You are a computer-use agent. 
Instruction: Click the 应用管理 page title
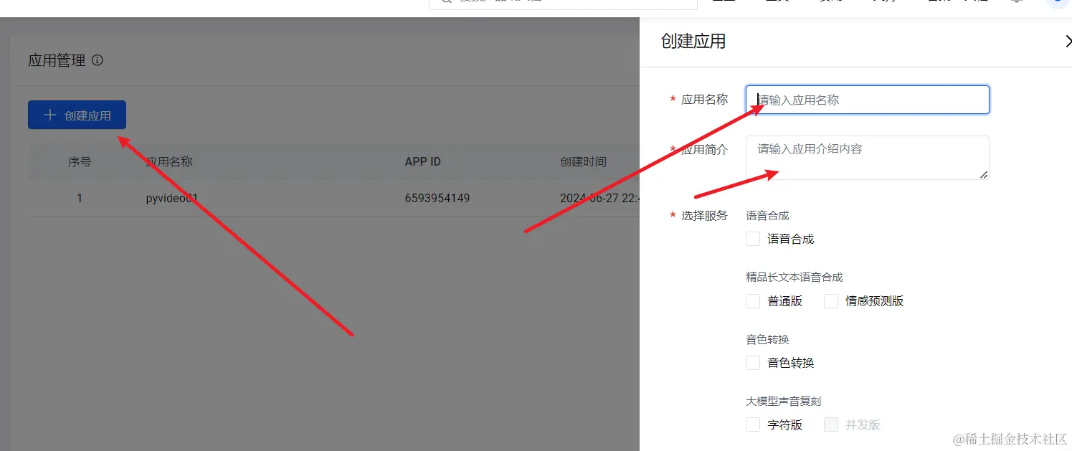click(57, 60)
